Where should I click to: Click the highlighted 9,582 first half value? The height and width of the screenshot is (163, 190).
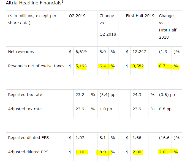click(138, 66)
